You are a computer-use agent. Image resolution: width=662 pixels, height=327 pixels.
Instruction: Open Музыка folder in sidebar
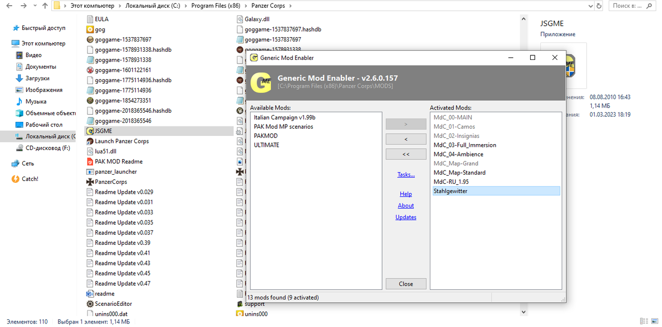click(x=36, y=102)
